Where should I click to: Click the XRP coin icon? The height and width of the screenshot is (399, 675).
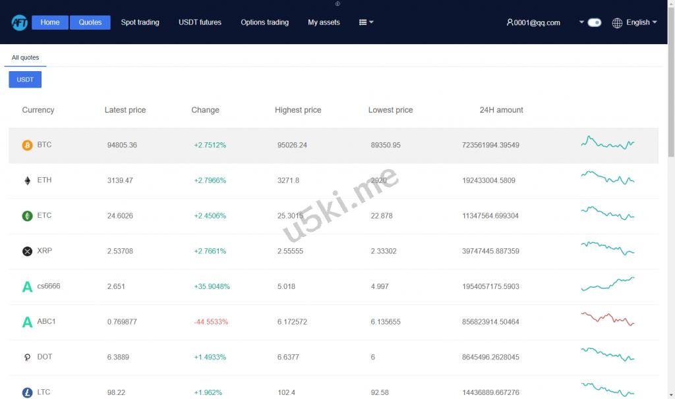[x=27, y=251]
